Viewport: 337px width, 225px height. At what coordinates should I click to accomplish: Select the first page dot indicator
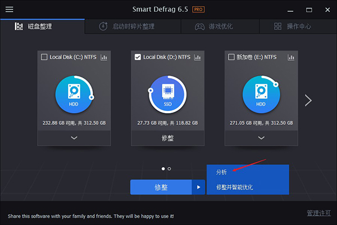click(x=163, y=169)
